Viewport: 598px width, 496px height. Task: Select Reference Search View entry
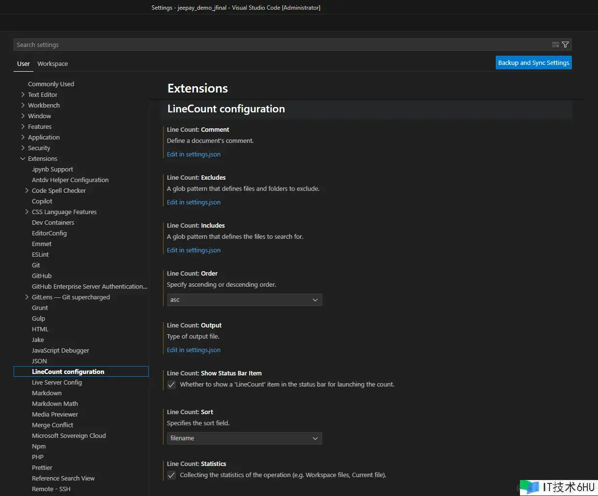click(63, 478)
